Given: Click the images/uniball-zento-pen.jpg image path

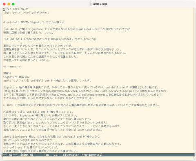Looking at the screenshot, I should [x=73, y=39].
